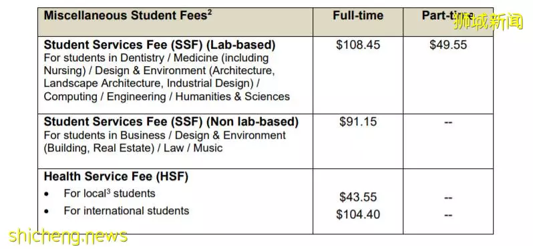Click the Student Services Fee (Lab-based) heading
Viewport: 533px width, 249px height.
coord(160,45)
